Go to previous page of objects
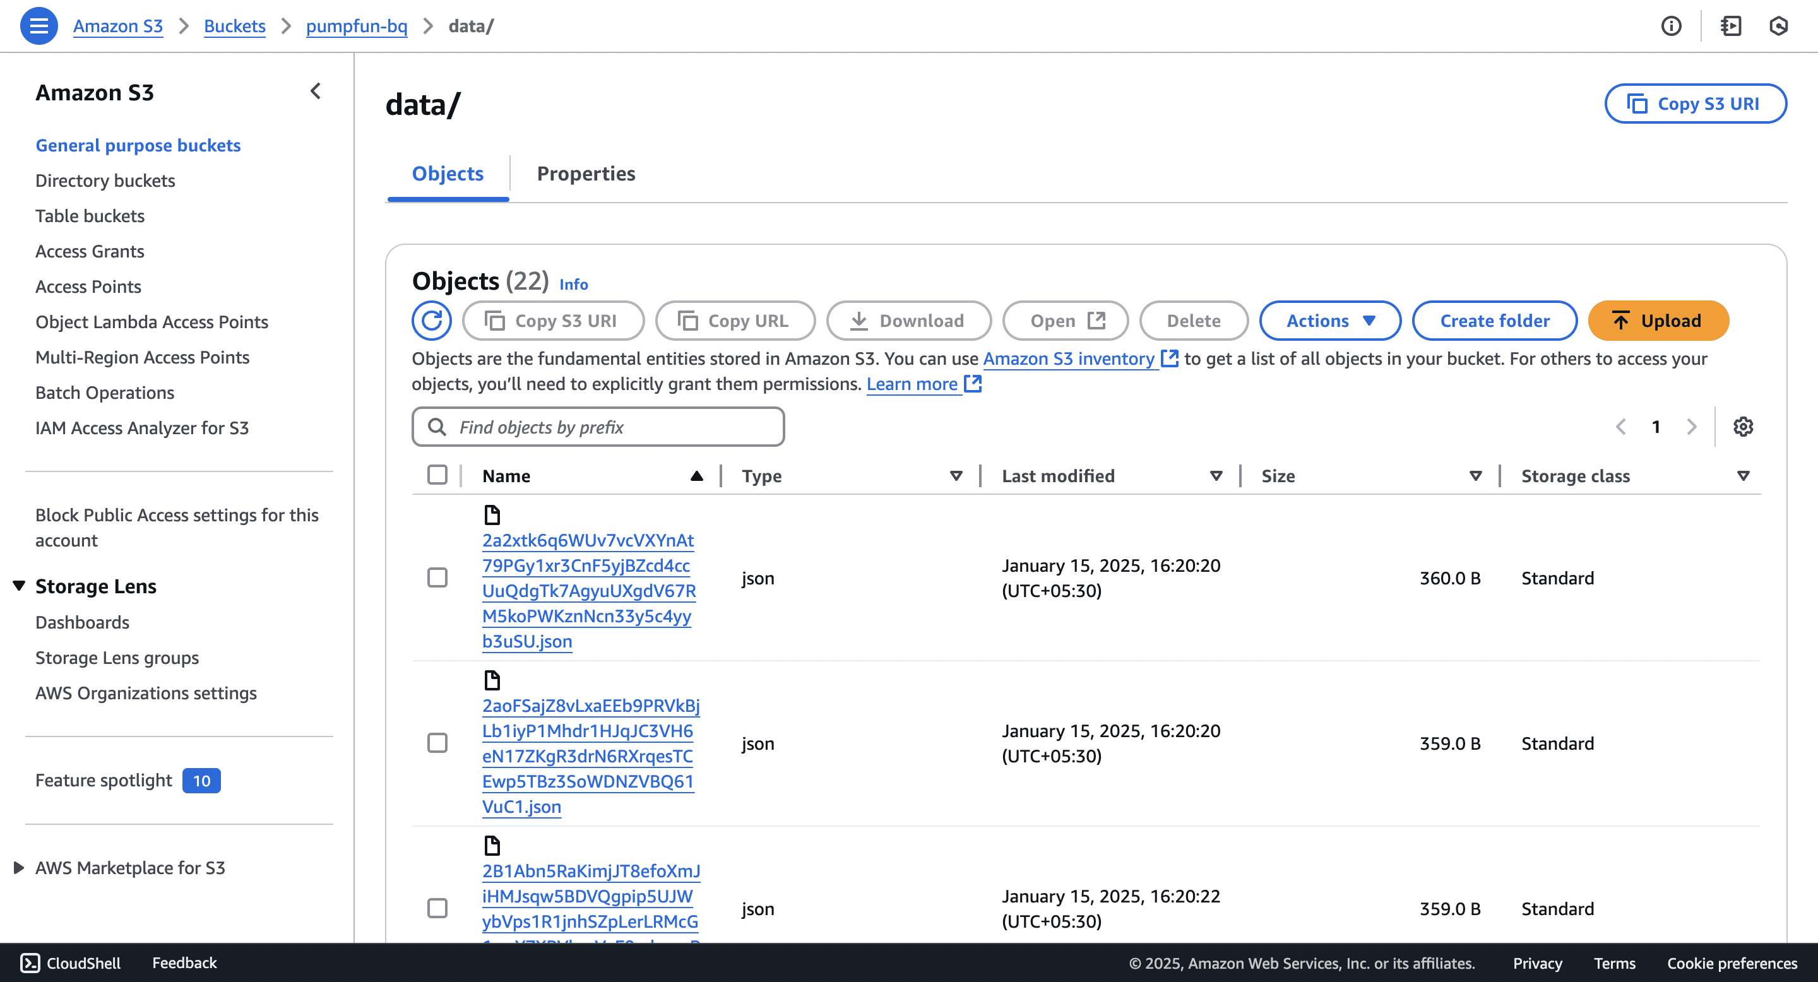 (1620, 427)
